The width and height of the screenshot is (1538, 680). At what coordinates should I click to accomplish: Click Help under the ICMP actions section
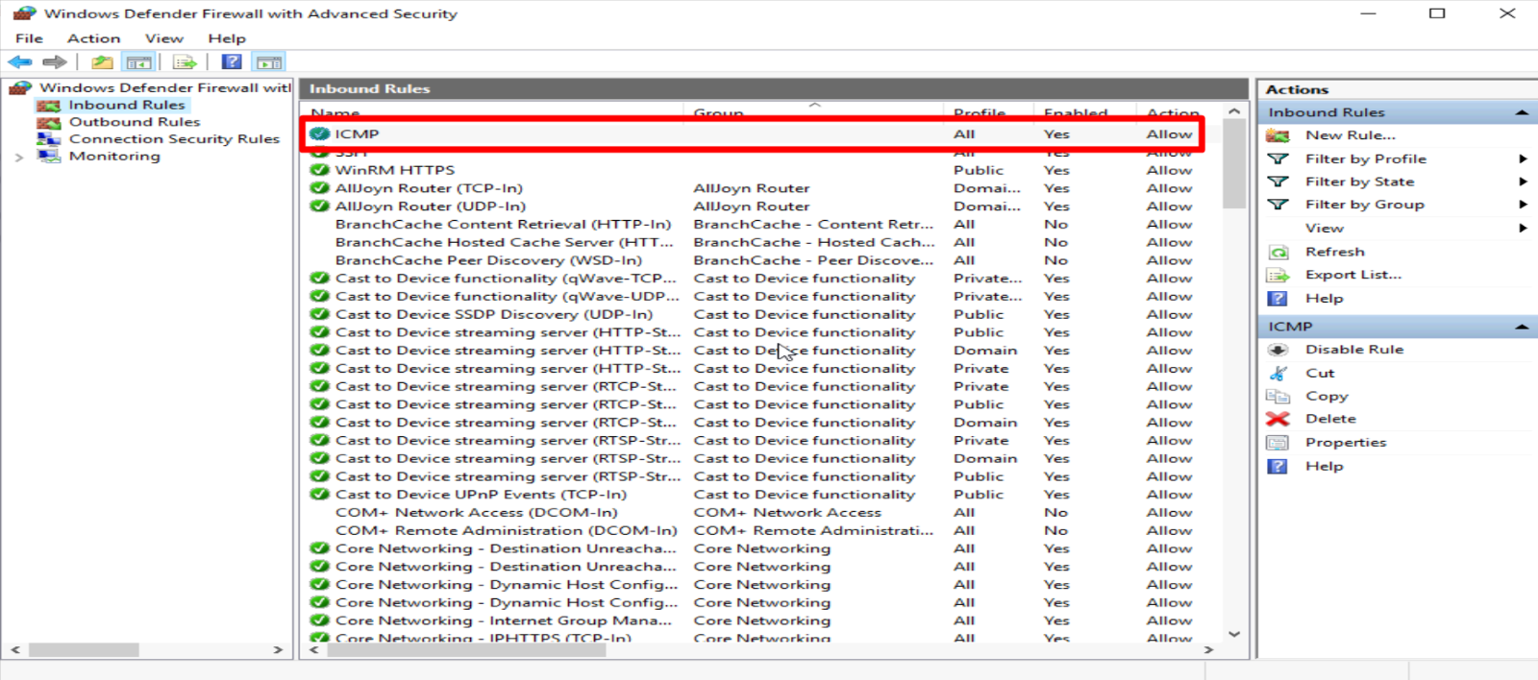pos(1324,466)
